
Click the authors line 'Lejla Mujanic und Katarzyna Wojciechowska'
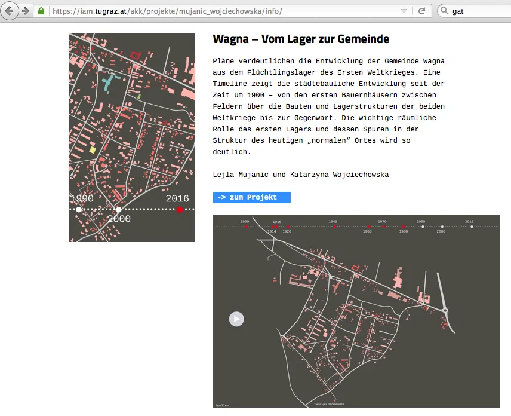(301, 175)
